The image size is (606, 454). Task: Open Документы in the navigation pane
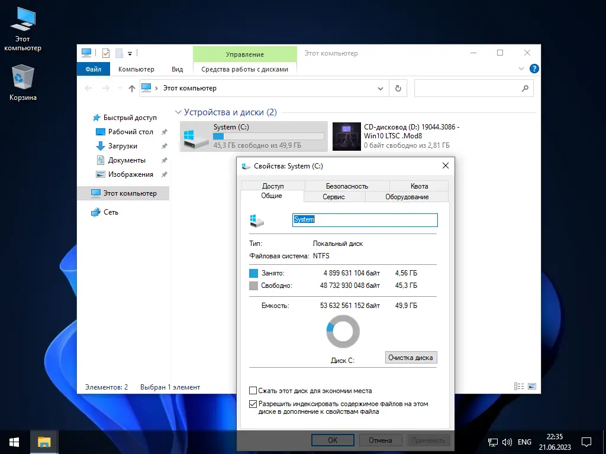tap(127, 160)
